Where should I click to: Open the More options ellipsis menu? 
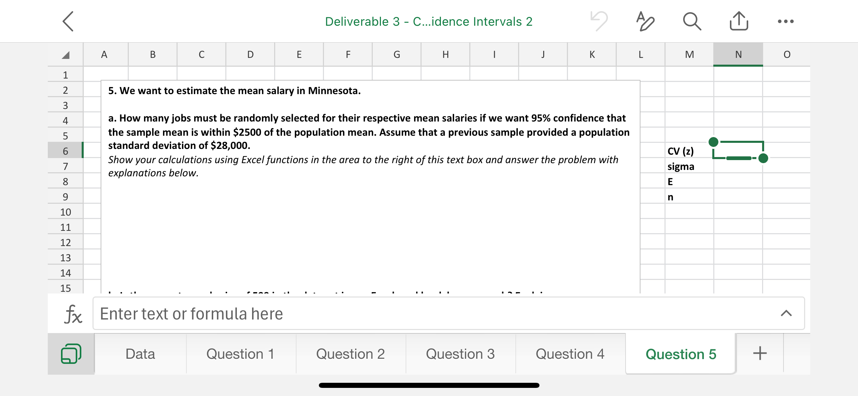(785, 21)
